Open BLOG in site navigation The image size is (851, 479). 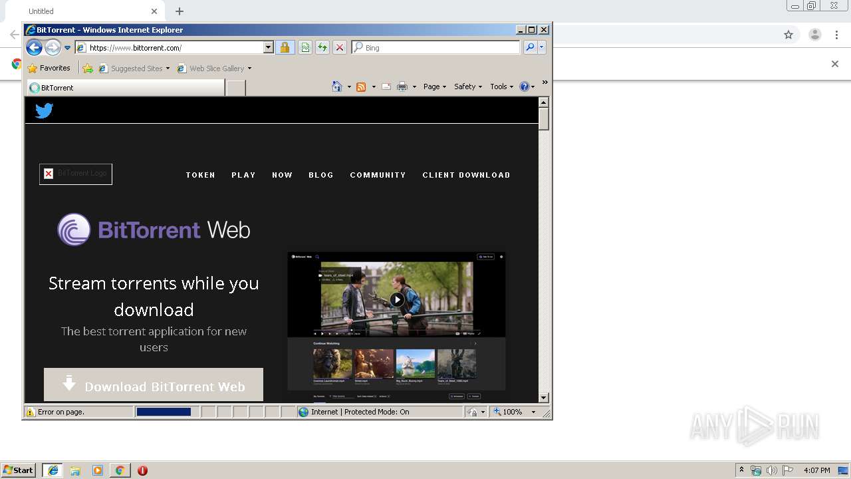[321, 175]
